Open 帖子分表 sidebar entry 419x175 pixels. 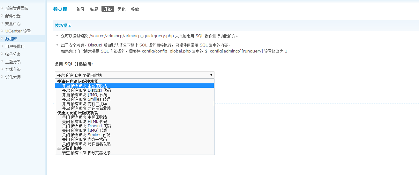(x=13, y=54)
